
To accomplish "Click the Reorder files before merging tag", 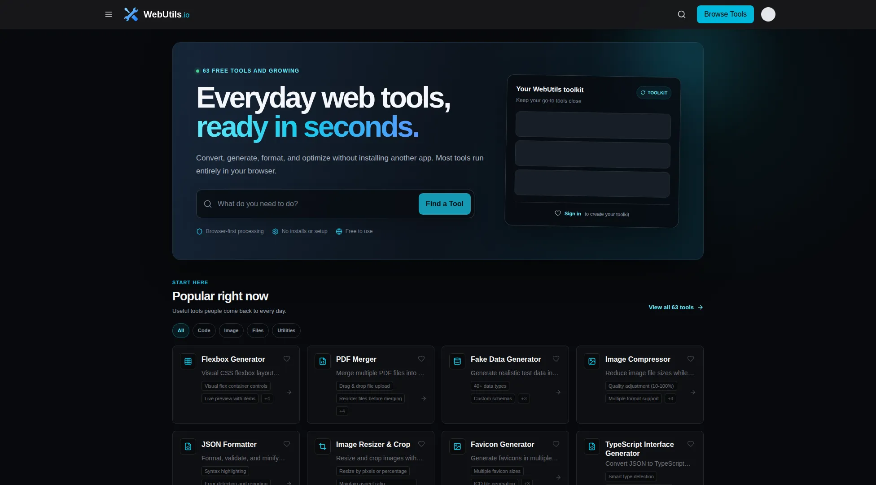I will point(370,398).
